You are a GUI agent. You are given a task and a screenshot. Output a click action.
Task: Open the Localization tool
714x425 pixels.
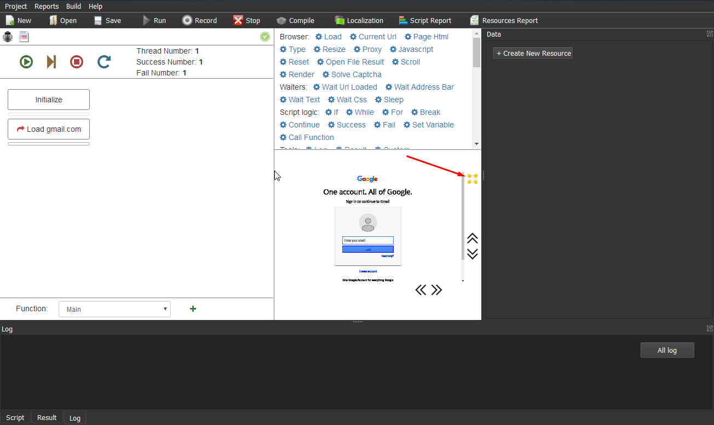pos(359,20)
